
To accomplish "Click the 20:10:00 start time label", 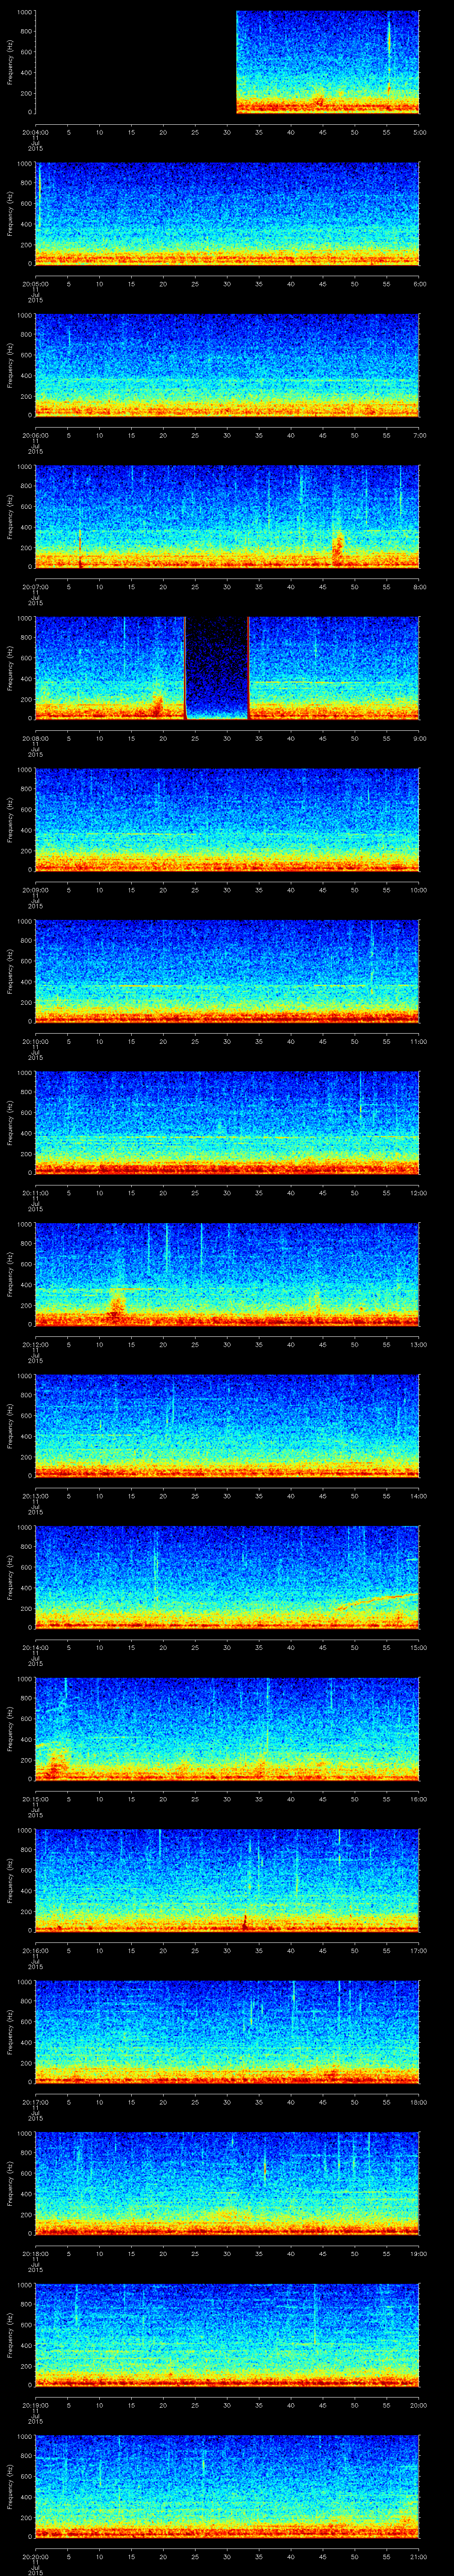I will pyautogui.click(x=35, y=1041).
